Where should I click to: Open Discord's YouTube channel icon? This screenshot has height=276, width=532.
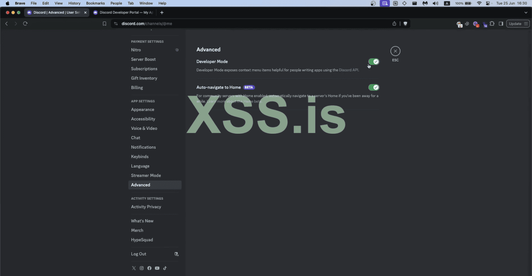coord(157,268)
